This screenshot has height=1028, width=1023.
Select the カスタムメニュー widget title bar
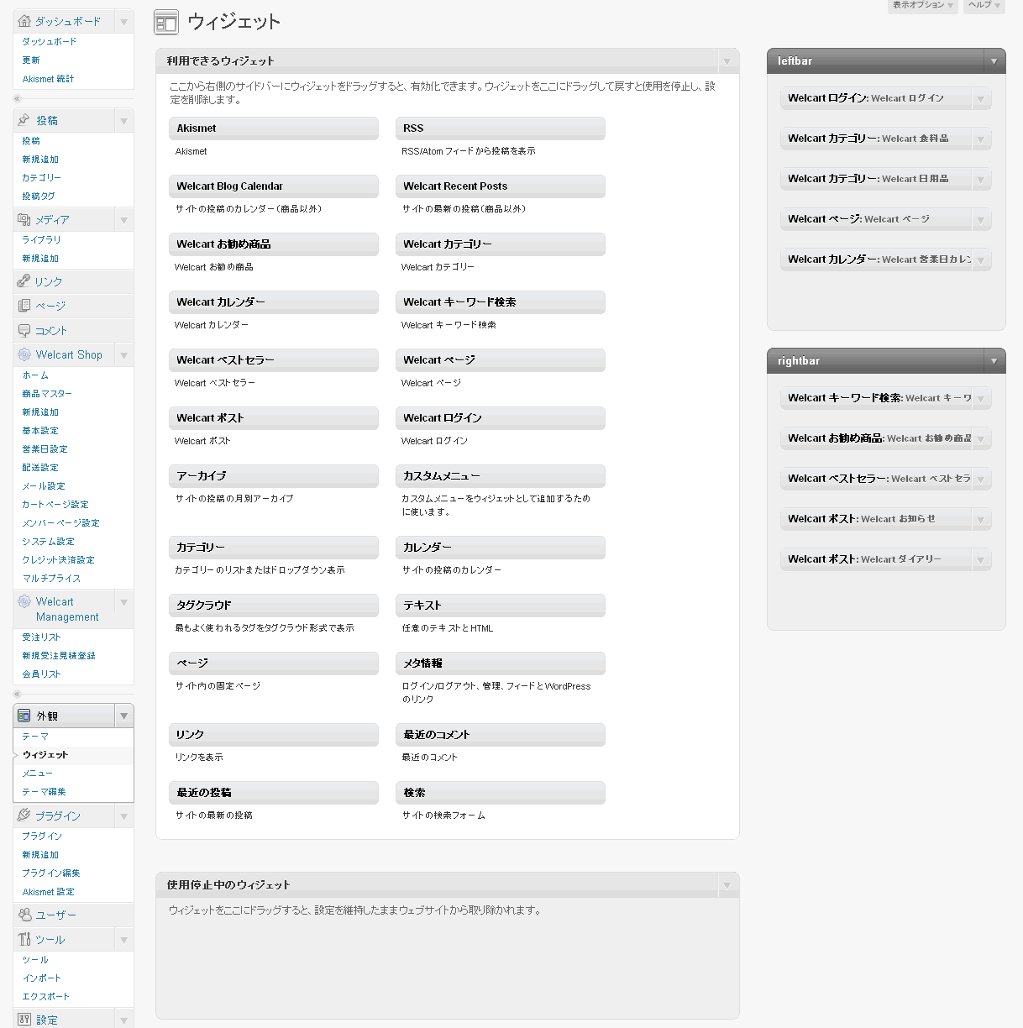tap(501, 476)
